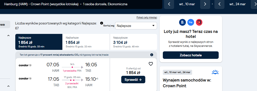Go to the next departure date after 10 mar
Image resolution: width=257 pixels, height=91 pixels.
205,4
